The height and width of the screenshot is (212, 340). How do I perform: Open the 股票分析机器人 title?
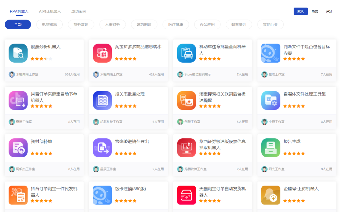[x=46, y=47]
